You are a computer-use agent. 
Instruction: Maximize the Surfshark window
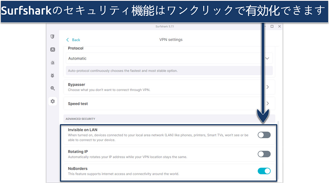(x=272, y=26)
